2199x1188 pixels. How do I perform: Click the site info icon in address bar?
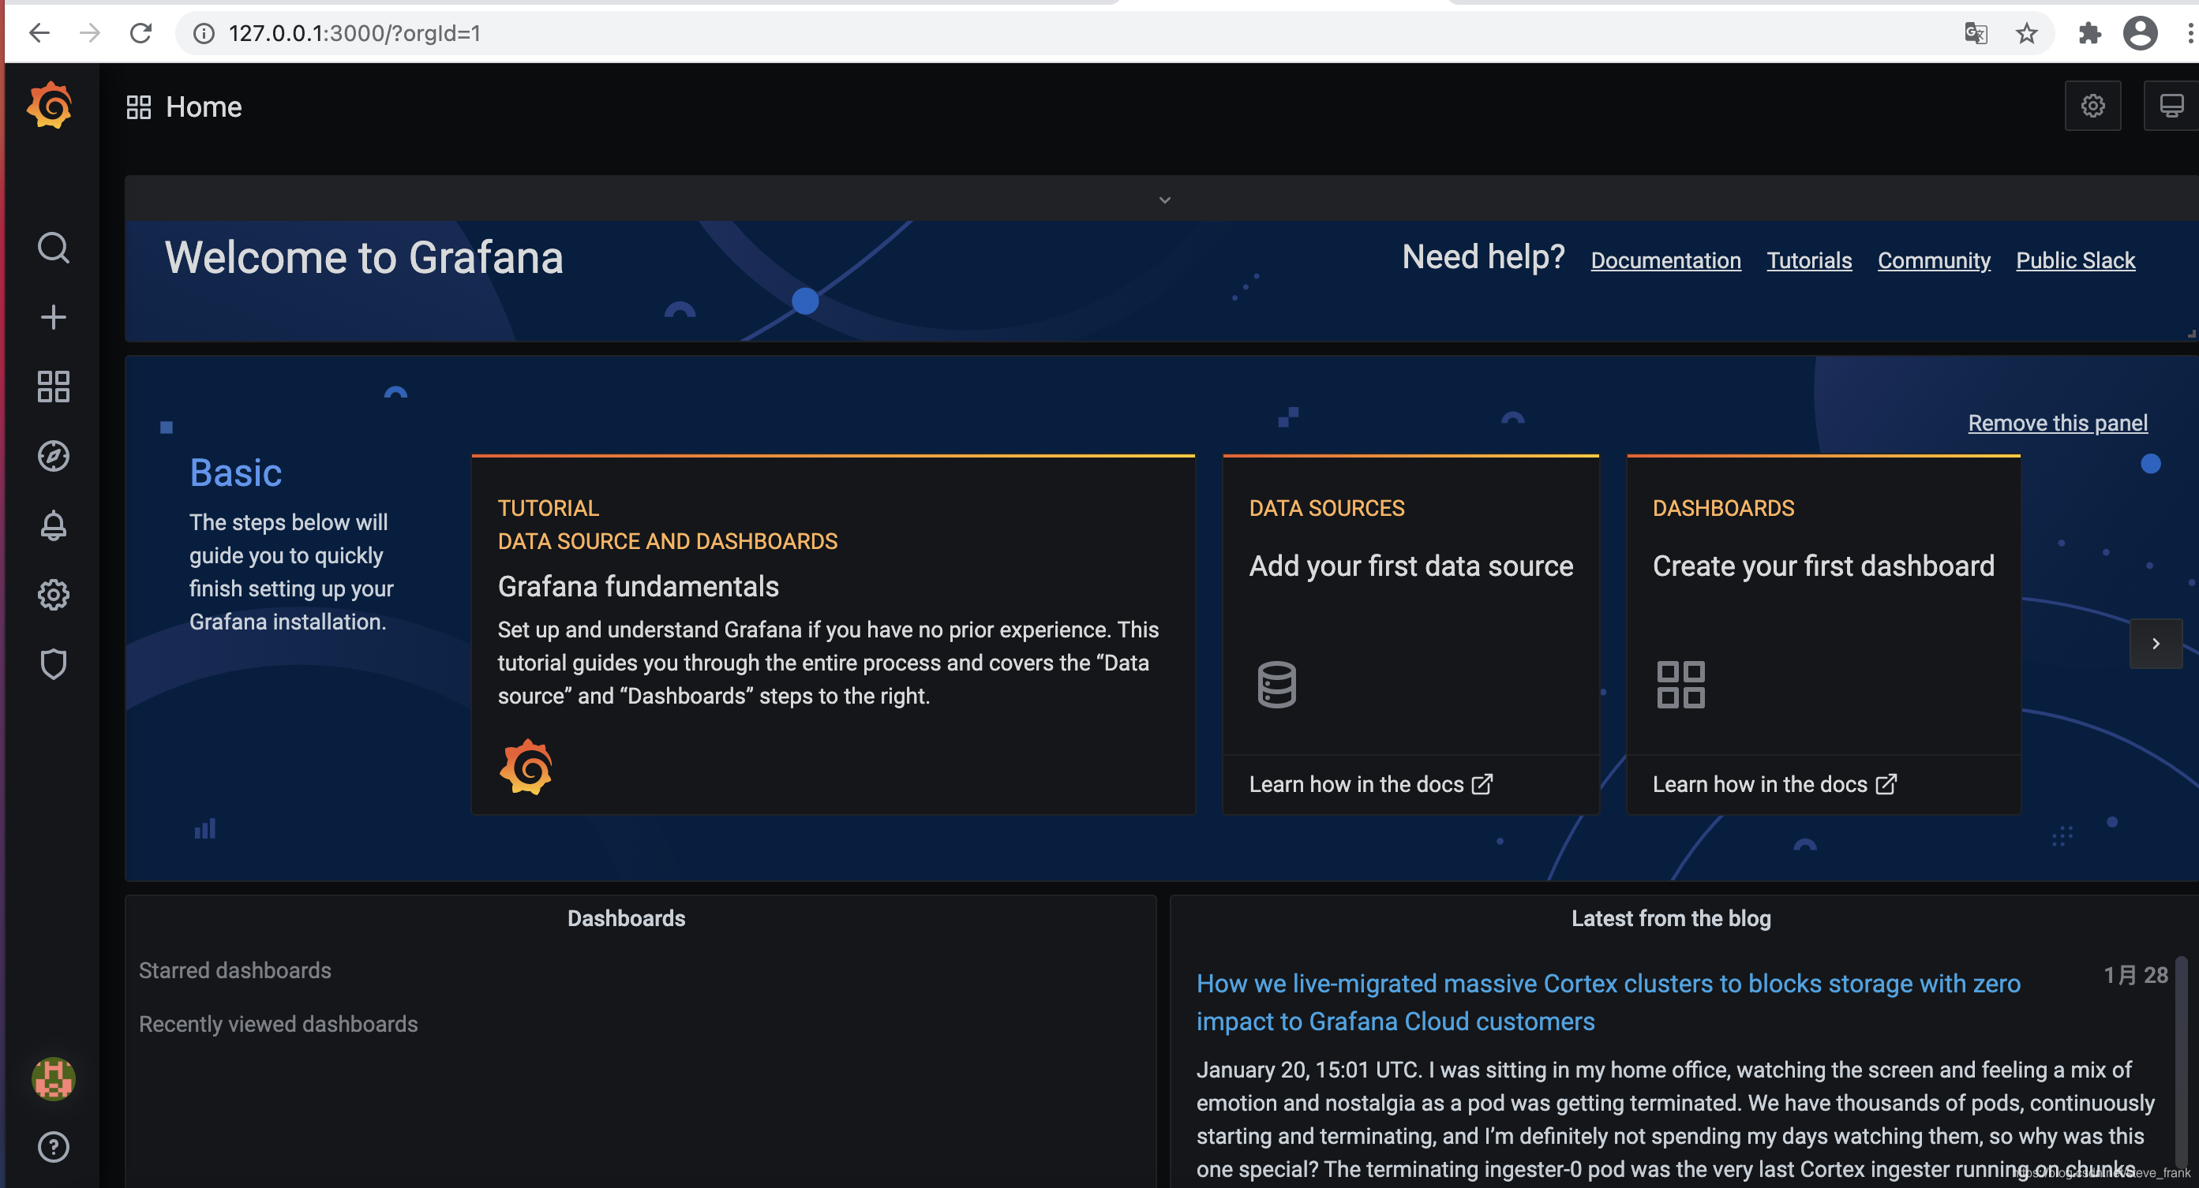click(x=203, y=33)
